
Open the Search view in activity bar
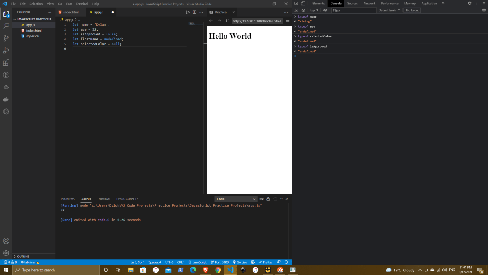[x=6, y=26]
